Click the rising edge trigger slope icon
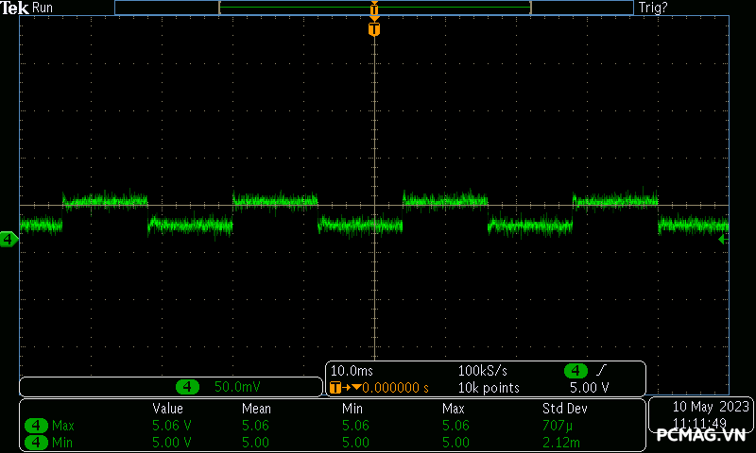Image resolution: width=756 pixels, height=453 pixels. (602, 371)
